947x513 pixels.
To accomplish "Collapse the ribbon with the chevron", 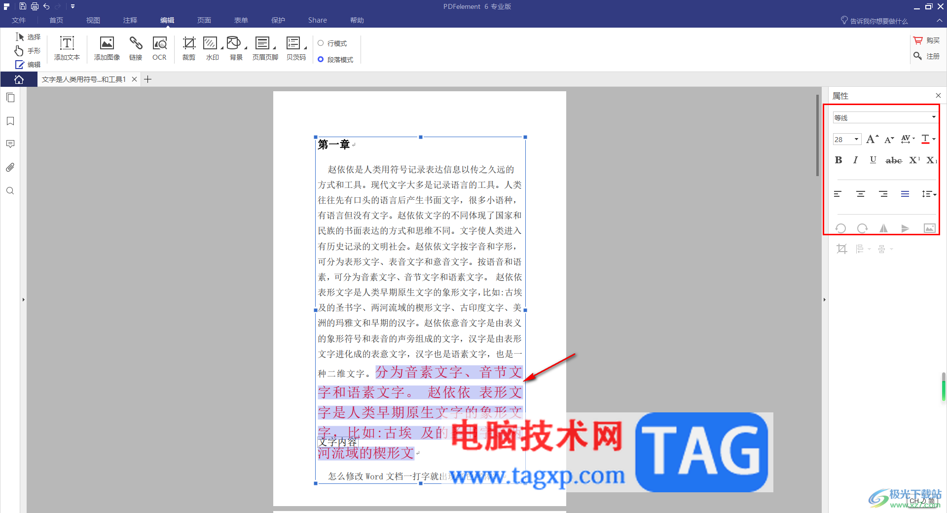I will tap(939, 20).
